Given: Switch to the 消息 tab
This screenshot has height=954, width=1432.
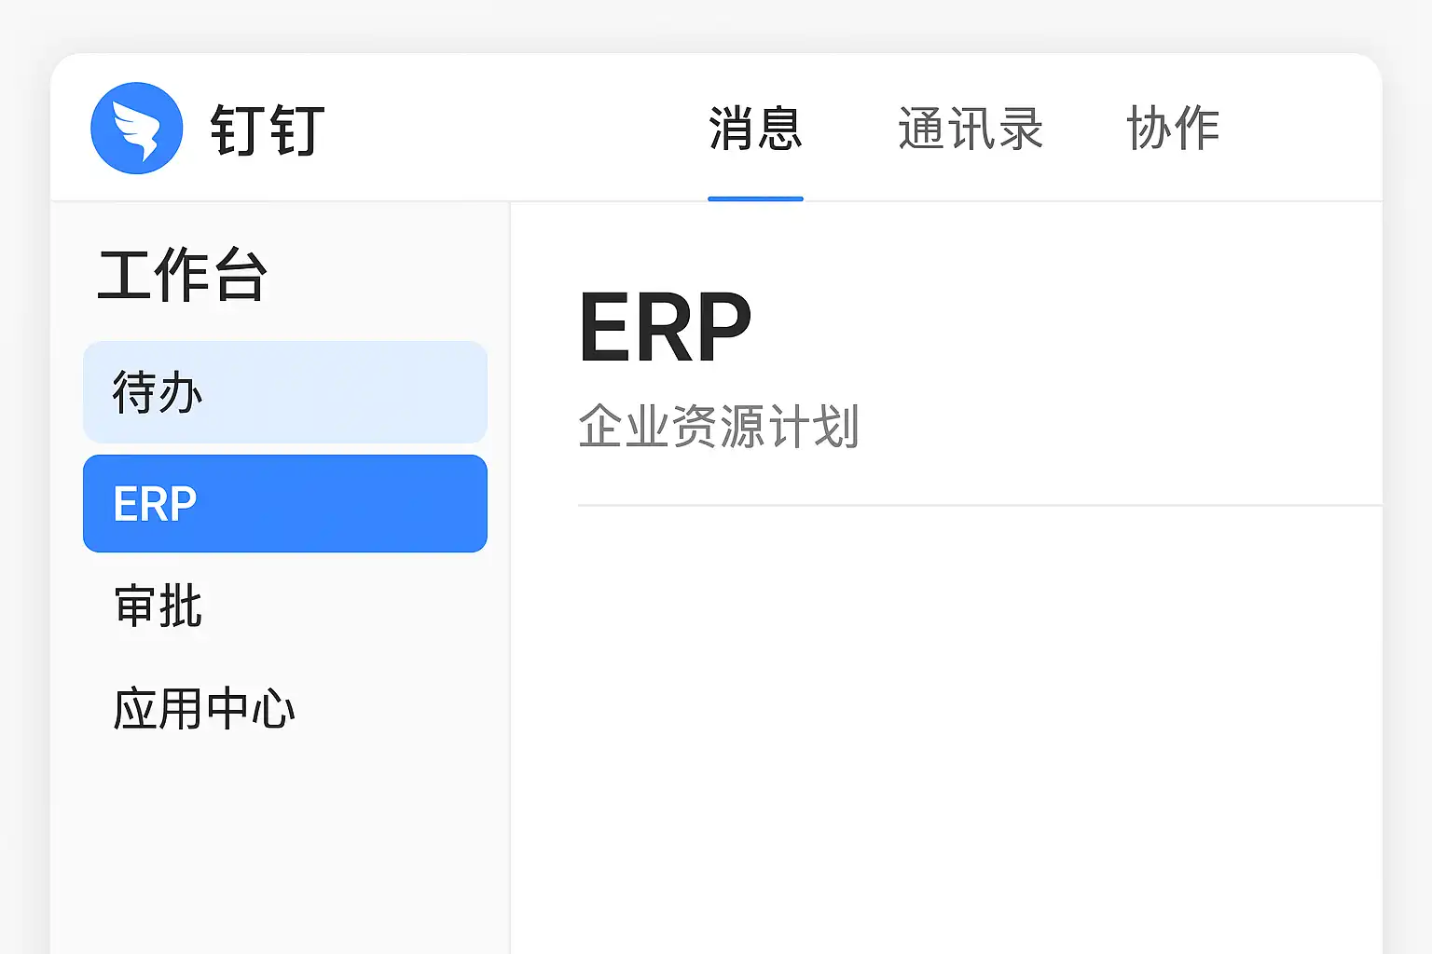Looking at the screenshot, I should [x=755, y=129].
